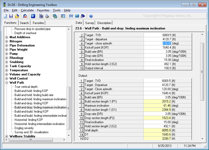This screenshot has height=150, width=209.
Task: Click the unit ruler icon
Action: 71,16
